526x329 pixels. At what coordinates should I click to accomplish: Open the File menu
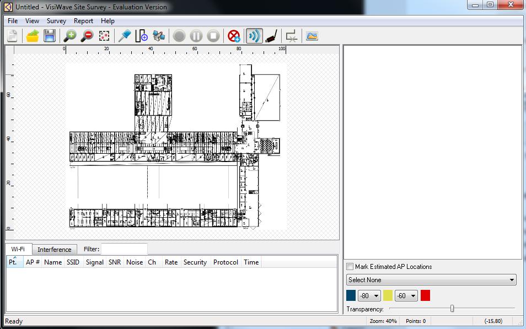[x=13, y=21]
